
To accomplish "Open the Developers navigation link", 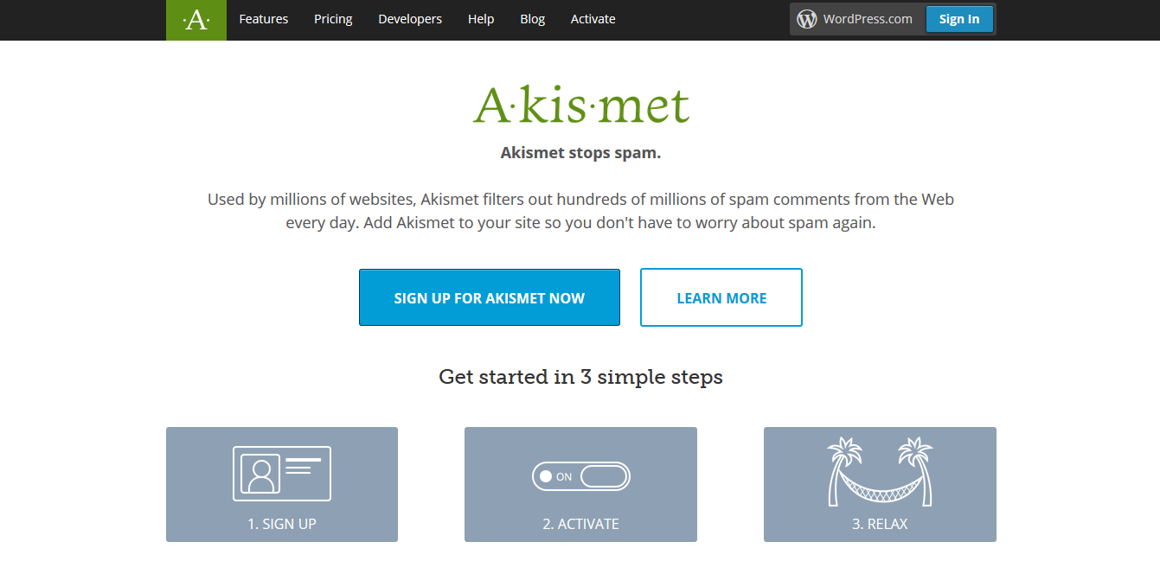I will 410,19.
